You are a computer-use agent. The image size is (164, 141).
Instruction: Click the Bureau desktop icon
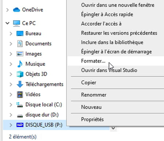(20, 33)
